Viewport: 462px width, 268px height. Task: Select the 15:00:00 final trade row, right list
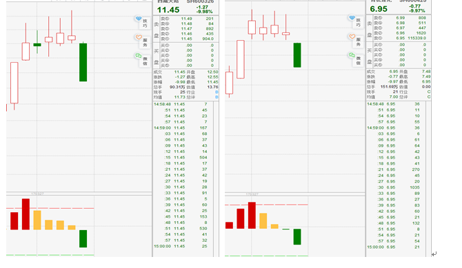pos(393,247)
